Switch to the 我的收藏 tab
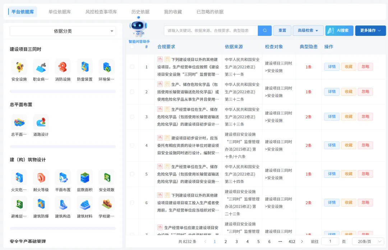388x250 pixels. pos(173,12)
